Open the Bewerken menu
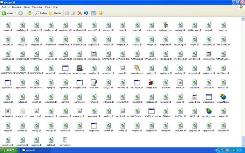The image size is (245, 153). coord(17,7)
